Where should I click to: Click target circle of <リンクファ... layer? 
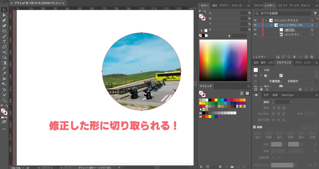[x=312, y=34]
